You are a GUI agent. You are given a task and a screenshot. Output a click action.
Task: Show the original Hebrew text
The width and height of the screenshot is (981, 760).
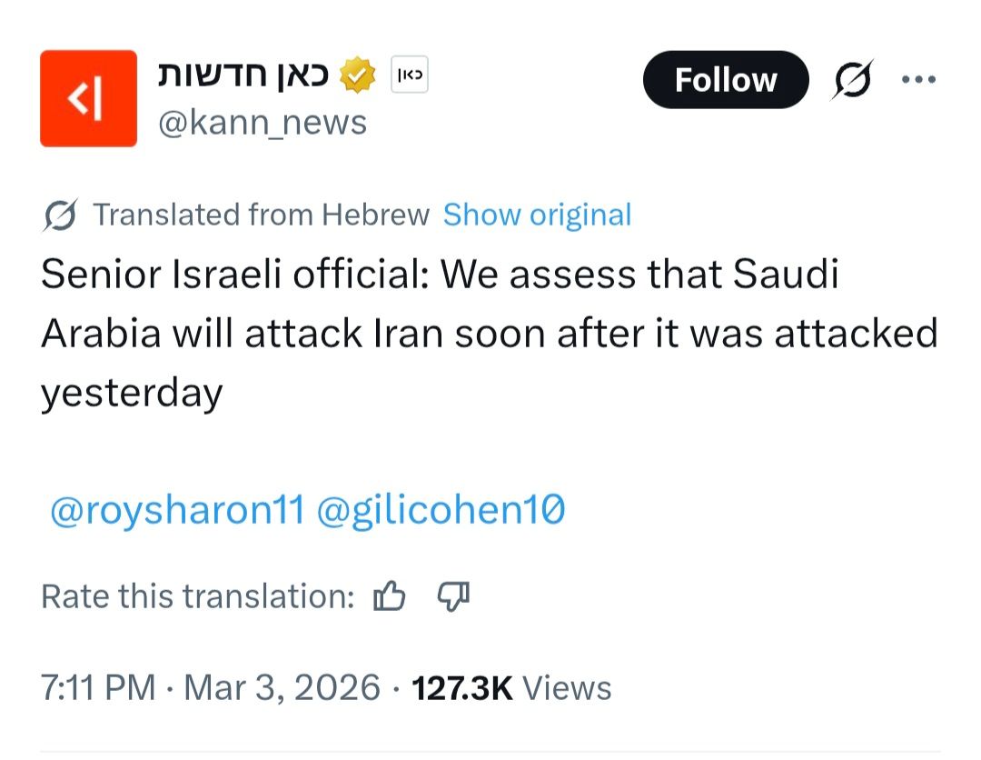537,215
